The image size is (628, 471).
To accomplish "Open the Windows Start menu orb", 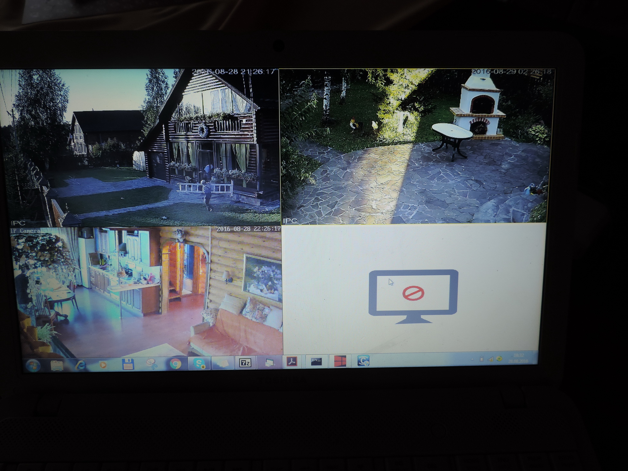I will click(33, 366).
